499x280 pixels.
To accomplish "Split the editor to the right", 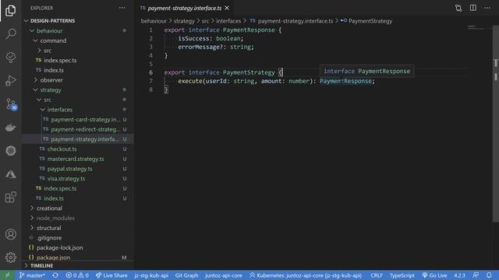I will tap(473, 8).
